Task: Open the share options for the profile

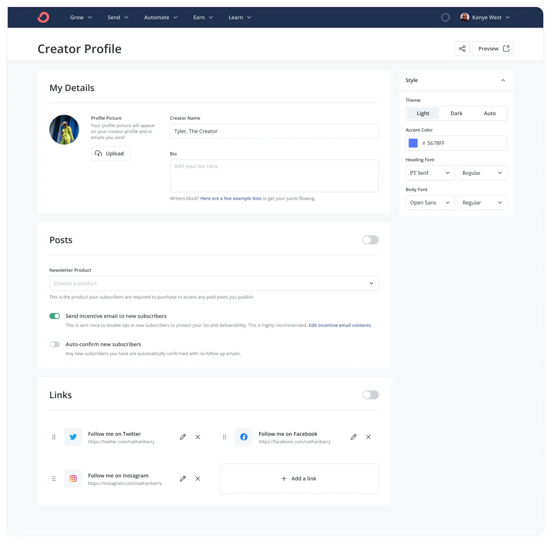Action: pos(462,48)
